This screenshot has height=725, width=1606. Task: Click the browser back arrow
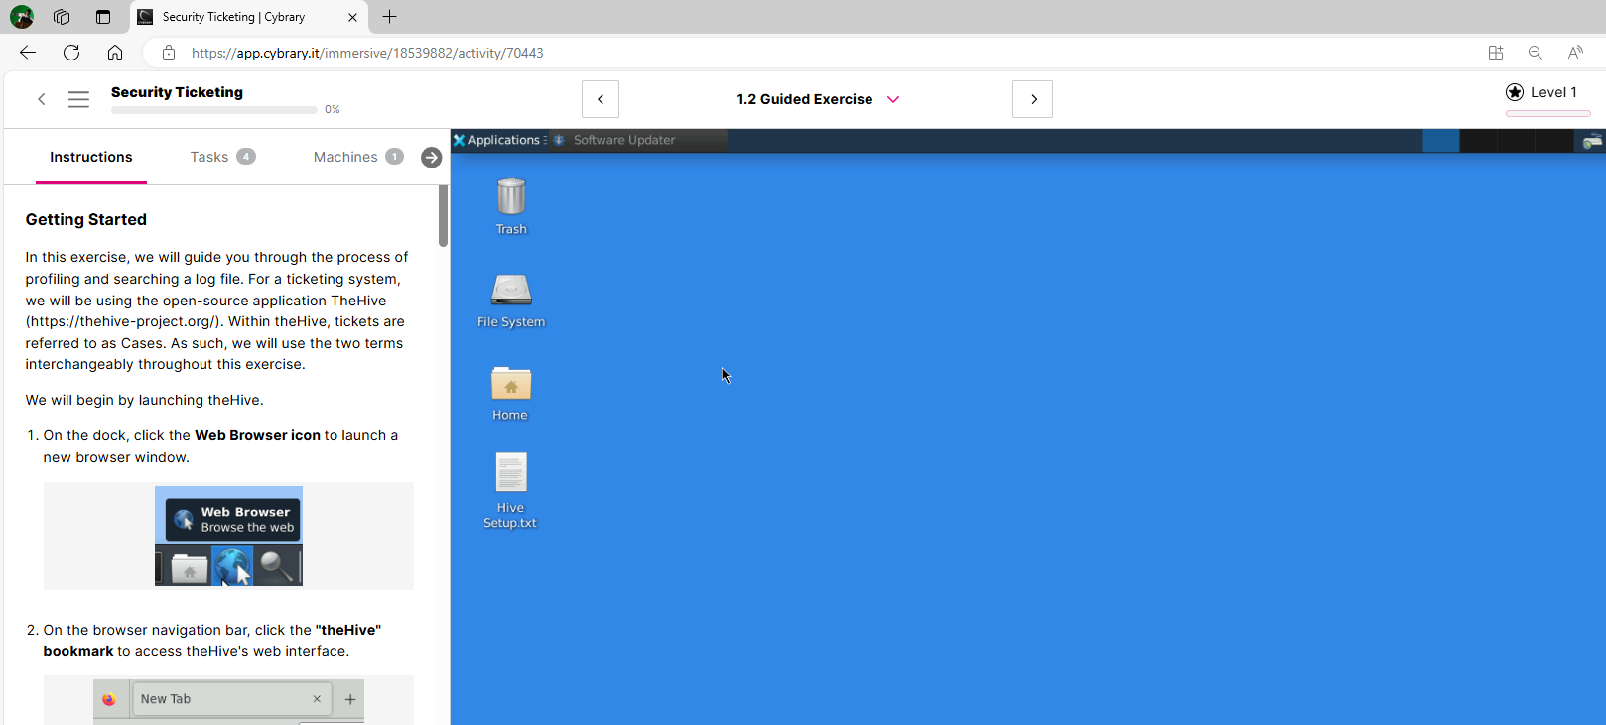[28, 53]
